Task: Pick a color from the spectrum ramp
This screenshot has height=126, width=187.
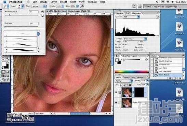Action: pos(132,72)
